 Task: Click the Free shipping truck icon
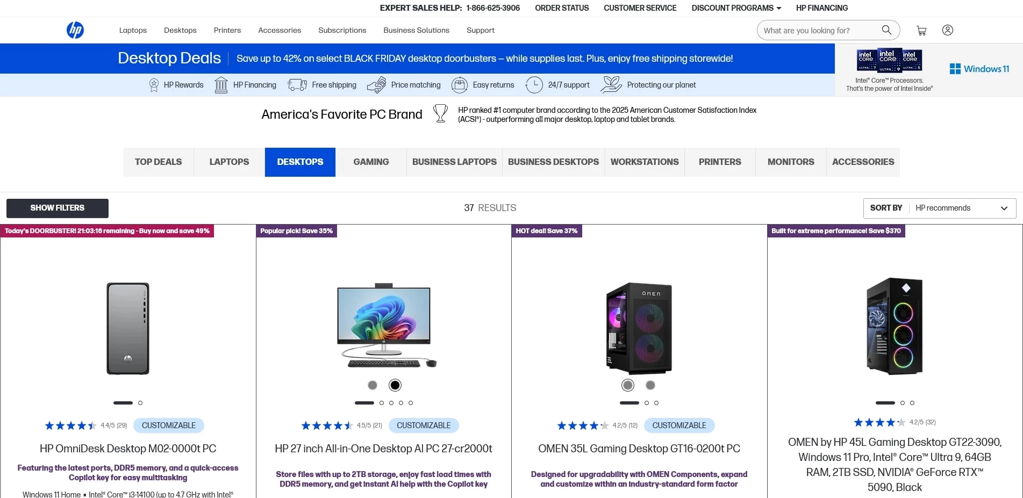click(297, 85)
